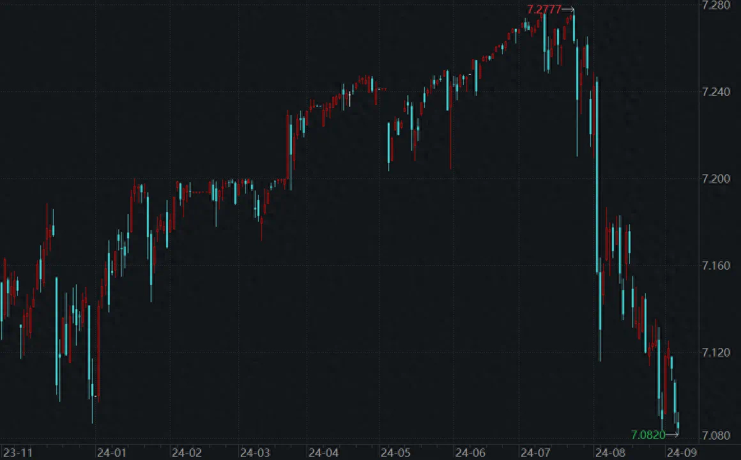Select the 7.080 price axis label
This screenshot has height=460, width=741.
coord(715,435)
